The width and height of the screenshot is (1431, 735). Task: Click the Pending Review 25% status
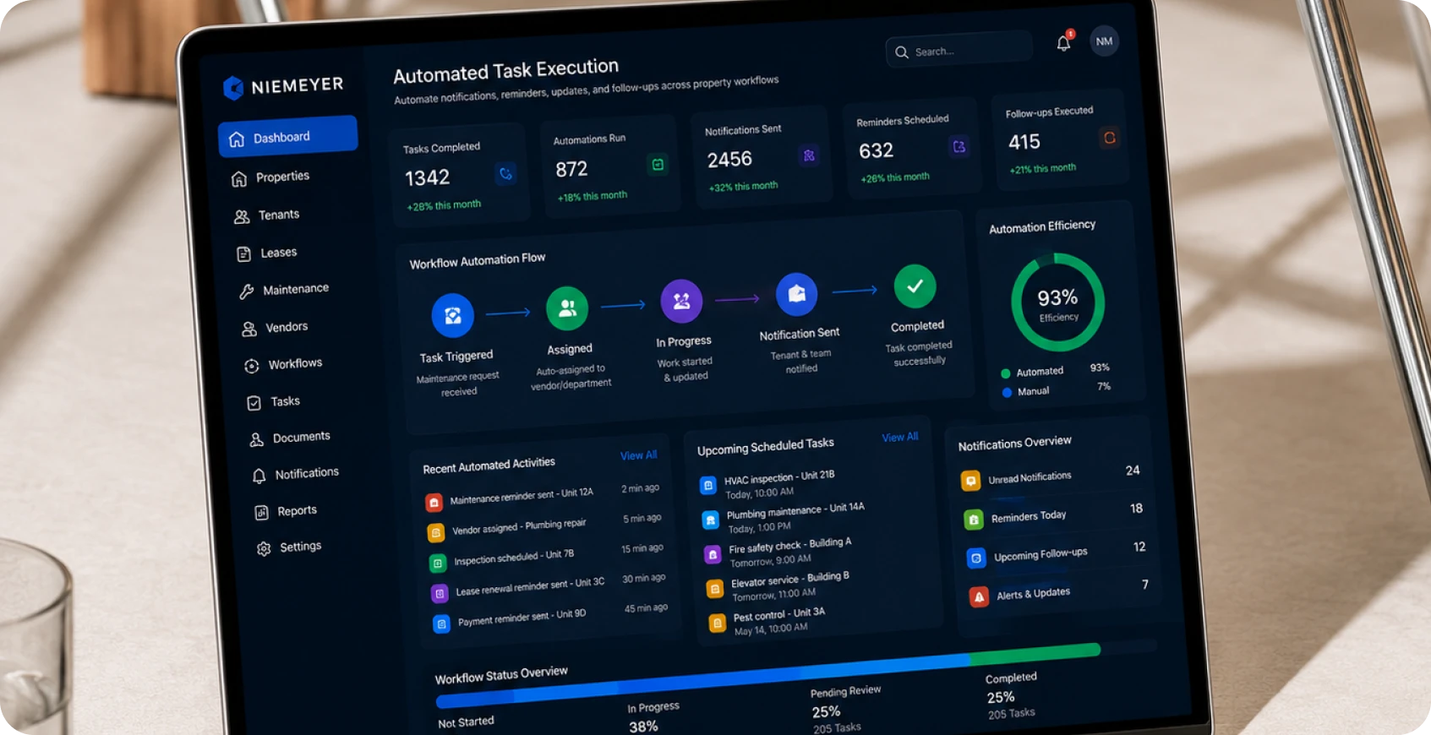tap(845, 709)
